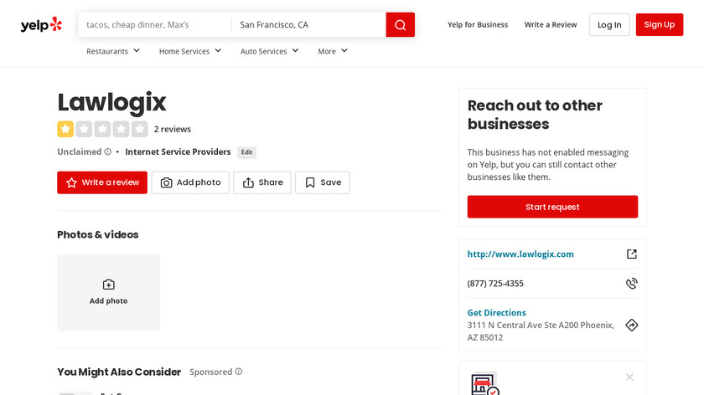This screenshot has height=395, width=704.
Task: Expand the Auto Services dropdown menu
Action: tap(269, 51)
